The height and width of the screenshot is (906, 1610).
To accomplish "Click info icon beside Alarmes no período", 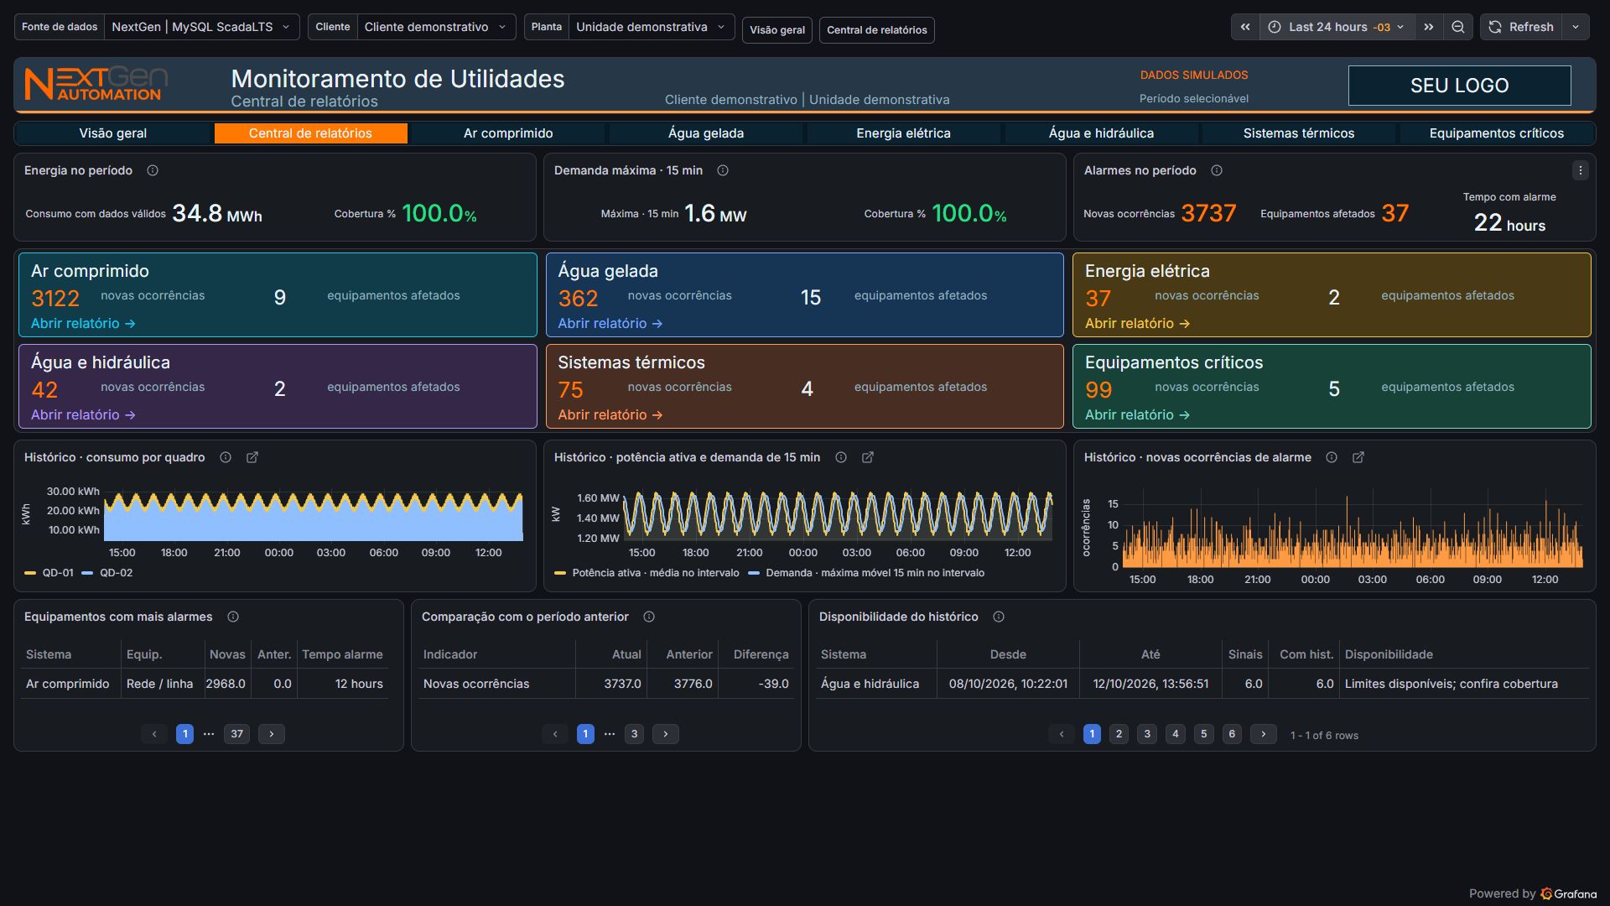I will (x=1217, y=170).
